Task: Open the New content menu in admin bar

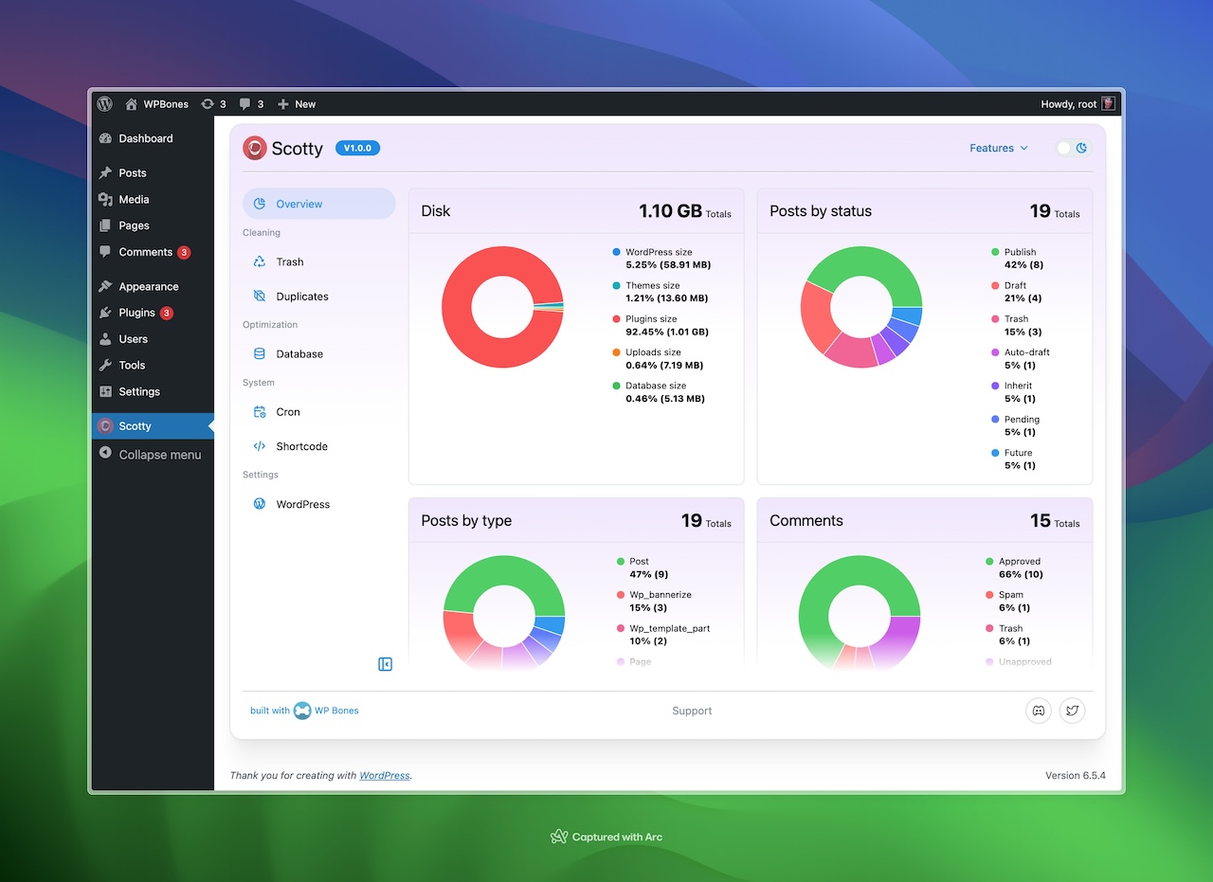Action: [297, 104]
